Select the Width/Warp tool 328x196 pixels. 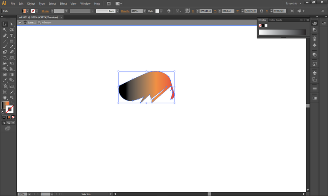click(5, 63)
